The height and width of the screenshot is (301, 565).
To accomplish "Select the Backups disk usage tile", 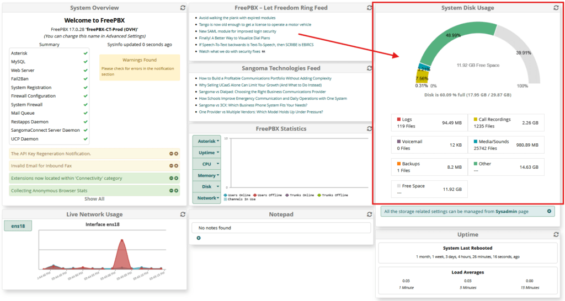I will (429, 167).
